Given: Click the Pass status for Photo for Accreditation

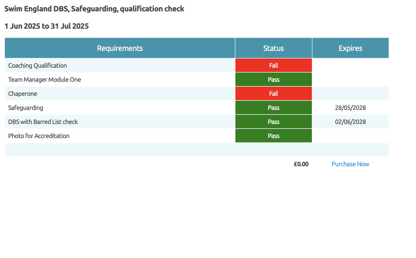Looking at the screenshot, I should pos(273,136).
